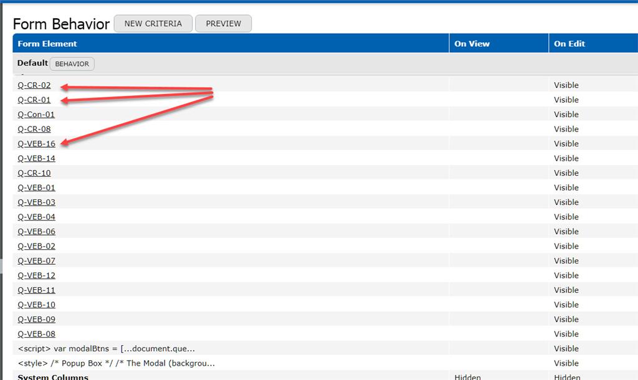
Task: Open the Q-VEB-10 link
Action: point(36,305)
